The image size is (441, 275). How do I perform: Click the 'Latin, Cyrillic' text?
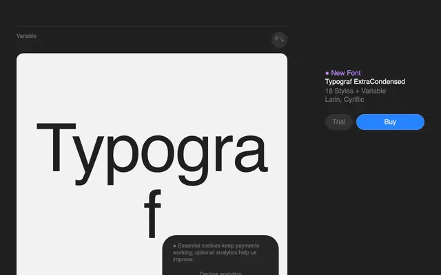click(x=345, y=99)
